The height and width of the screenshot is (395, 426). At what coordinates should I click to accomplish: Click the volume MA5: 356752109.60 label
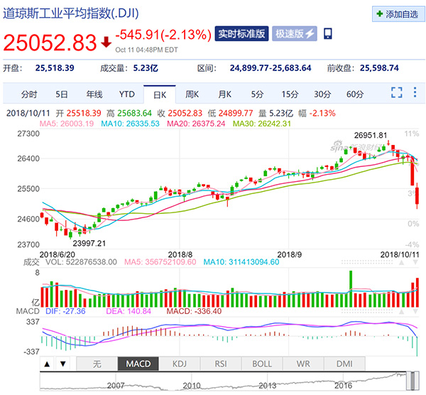[160, 262]
